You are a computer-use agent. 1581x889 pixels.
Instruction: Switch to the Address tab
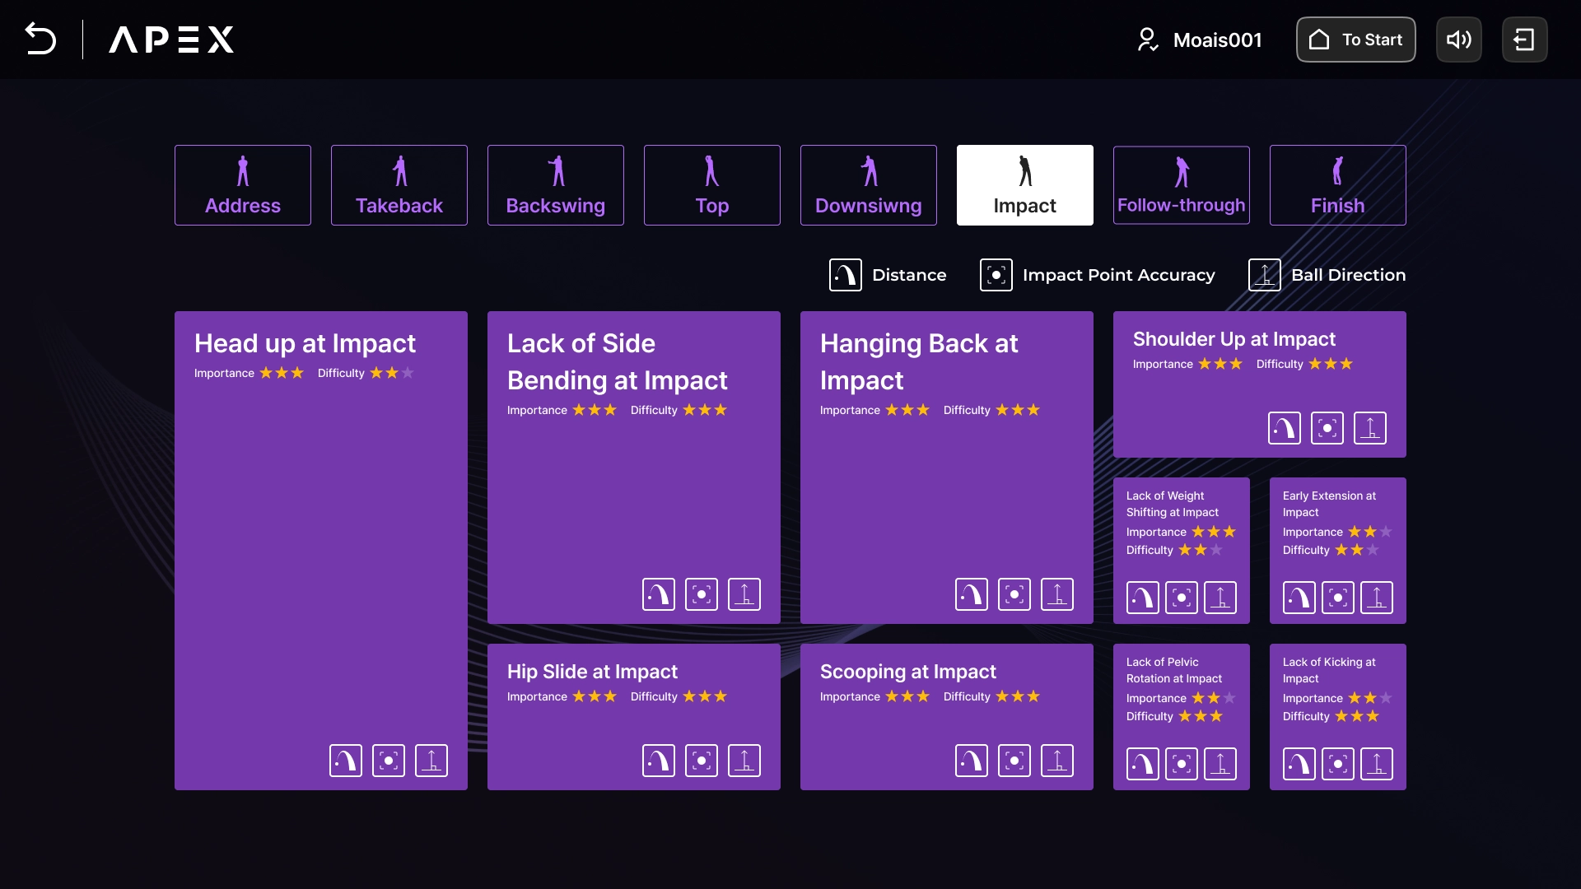point(243,185)
